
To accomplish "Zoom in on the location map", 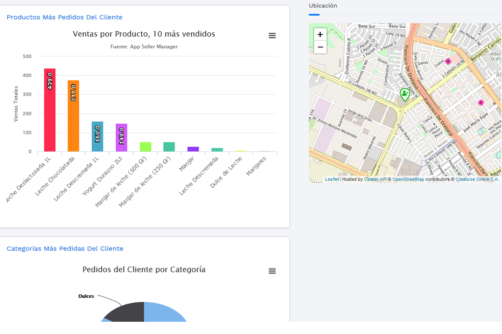I will coord(320,35).
